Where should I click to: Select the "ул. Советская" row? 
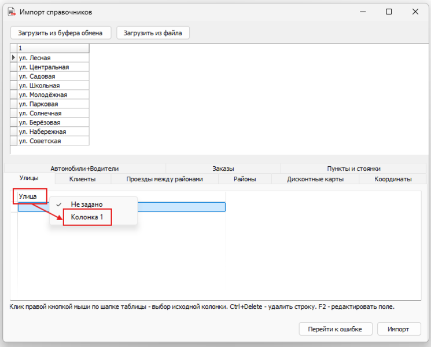(x=53, y=141)
